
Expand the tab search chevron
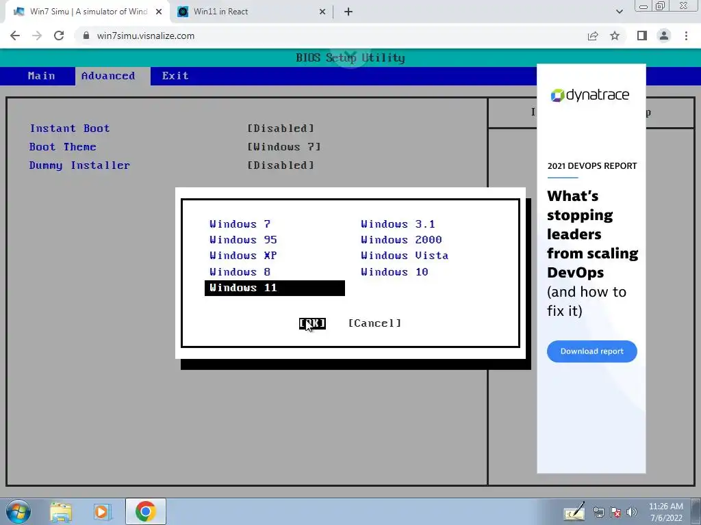point(619,12)
